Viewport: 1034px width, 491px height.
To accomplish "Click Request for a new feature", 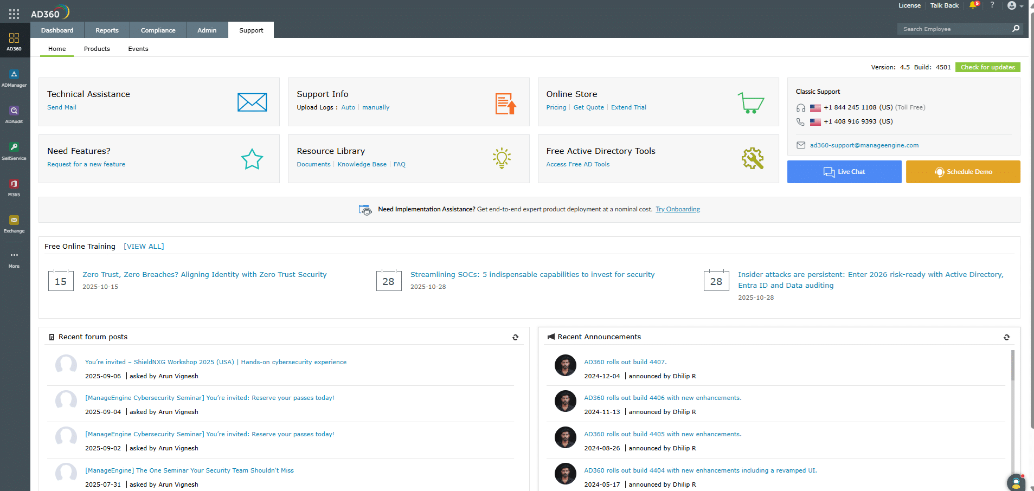I will click(86, 164).
